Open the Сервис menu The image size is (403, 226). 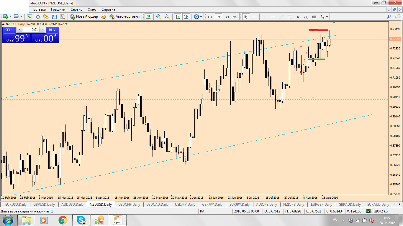pyautogui.click(x=76, y=9)
